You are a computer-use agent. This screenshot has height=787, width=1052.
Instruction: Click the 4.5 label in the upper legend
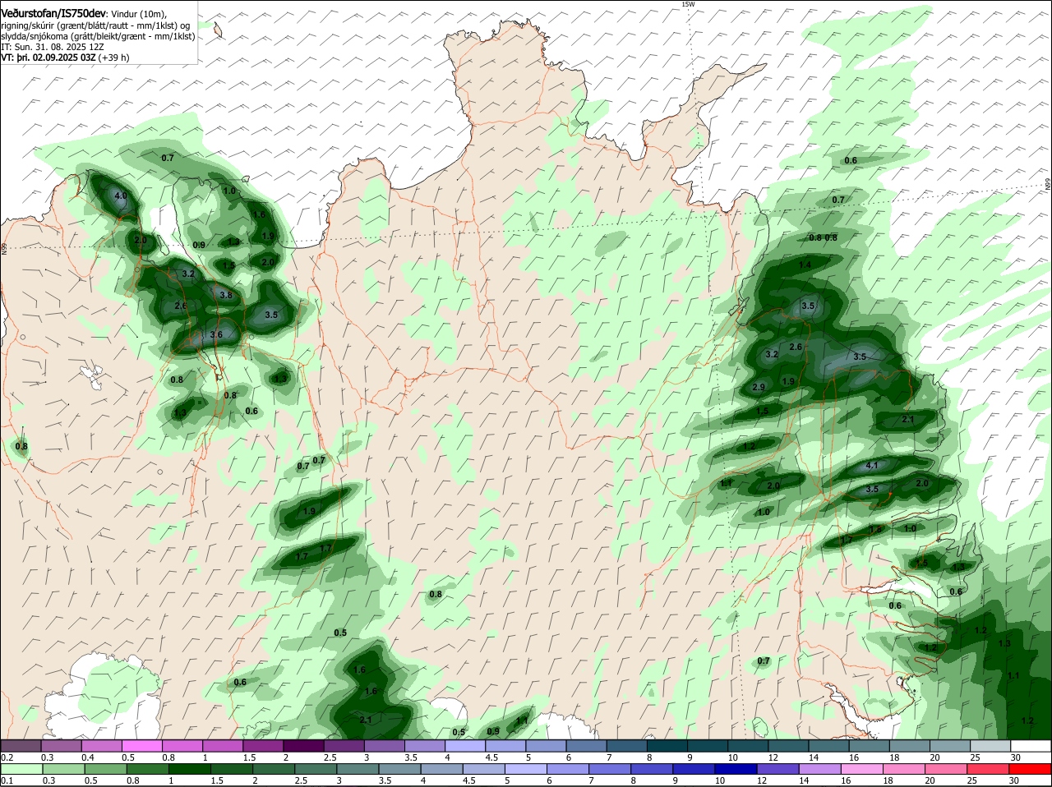point(492,757)
